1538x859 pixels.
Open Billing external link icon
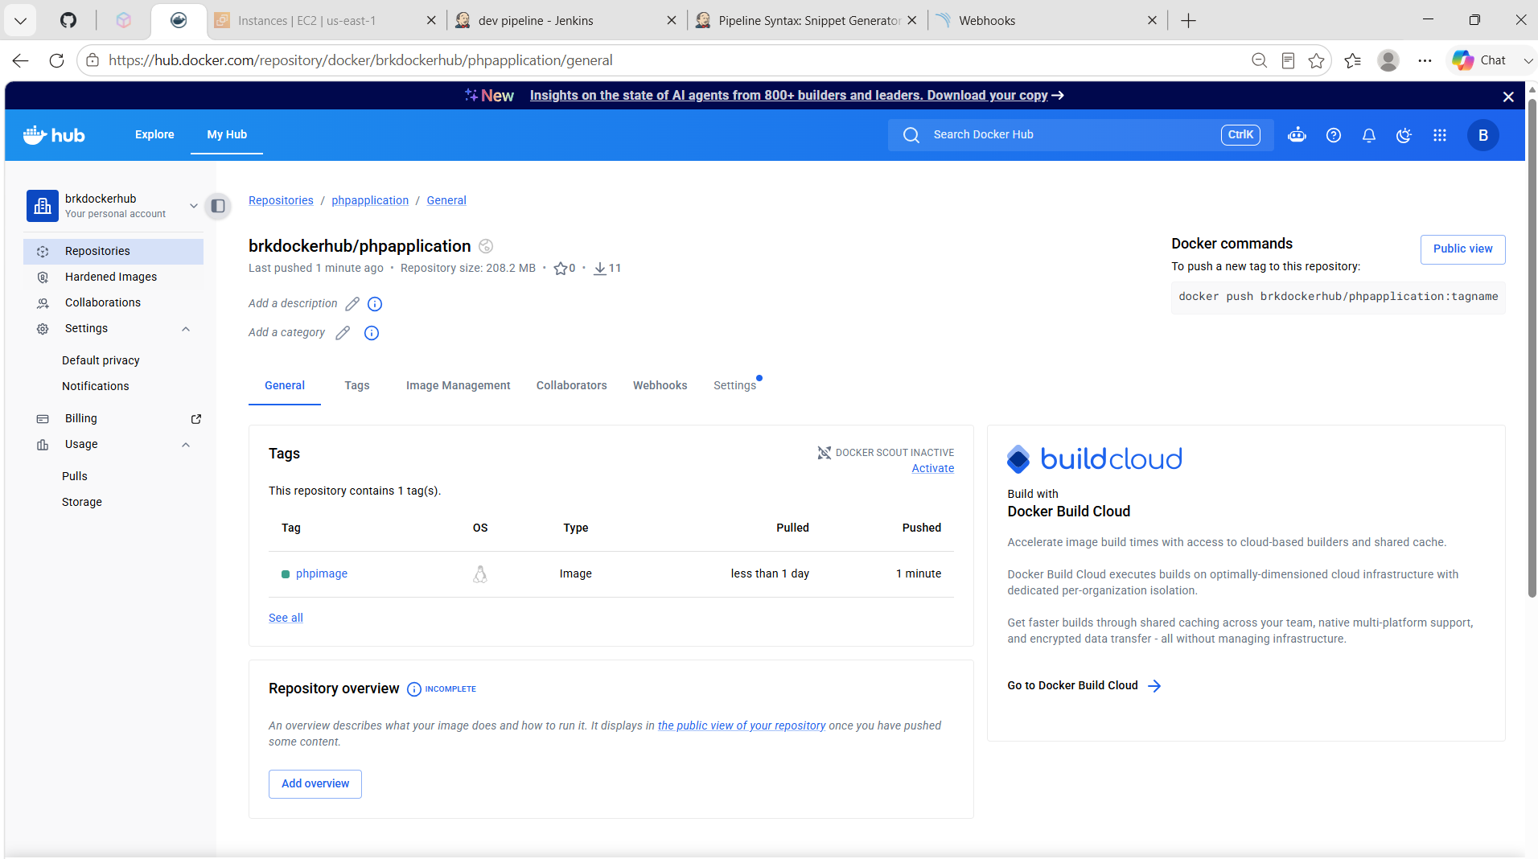[x=195, y=419]
